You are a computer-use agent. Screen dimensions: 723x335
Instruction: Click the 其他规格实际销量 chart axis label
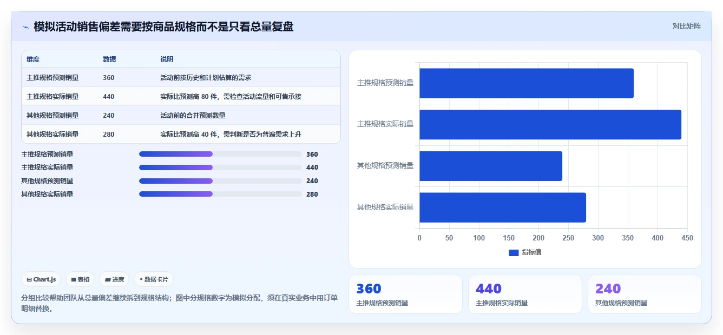[x=385, y=207]
